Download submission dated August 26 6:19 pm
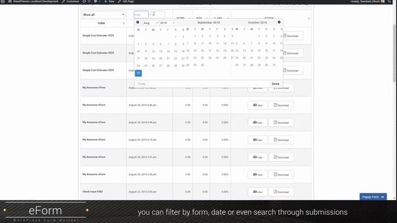The width and height of the screenshot is (397, 223). click(x=281, y=140)
